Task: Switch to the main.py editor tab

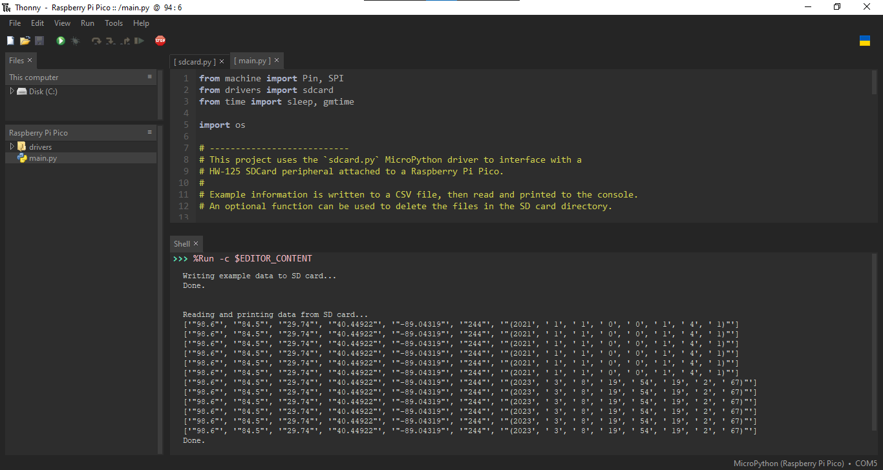Action: click(252, 61)
